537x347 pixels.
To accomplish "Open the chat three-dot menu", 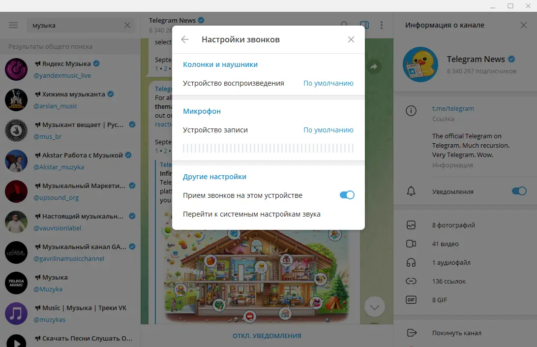I will 382,25.
